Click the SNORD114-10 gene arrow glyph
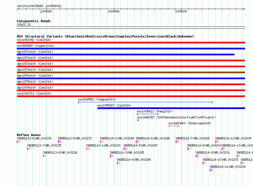The image size is (253, 186). (x=204, y=163)
